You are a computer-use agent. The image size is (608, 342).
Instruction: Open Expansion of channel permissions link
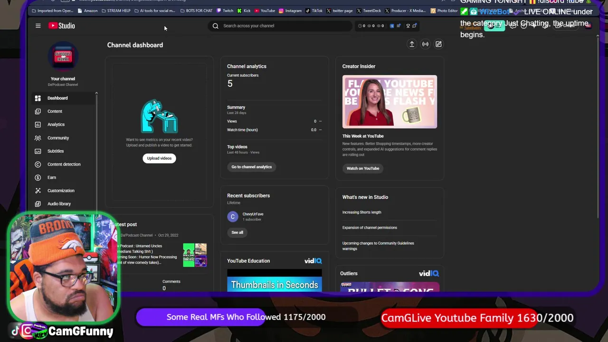coord(370,228)
